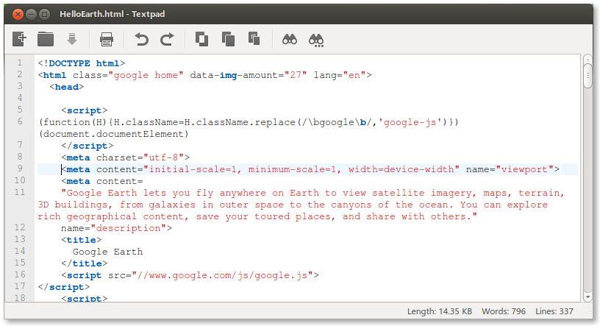Click Lines: 337 in the status bar
This screenshot has height=326, width=600.
pos(554,311)
